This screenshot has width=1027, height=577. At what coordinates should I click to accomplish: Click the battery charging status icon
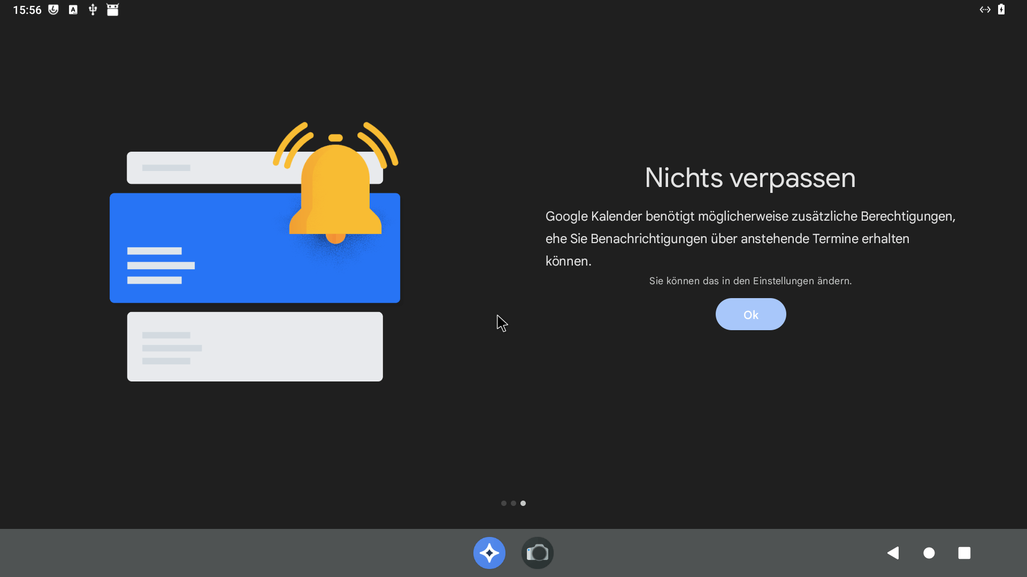point(1001,10)
